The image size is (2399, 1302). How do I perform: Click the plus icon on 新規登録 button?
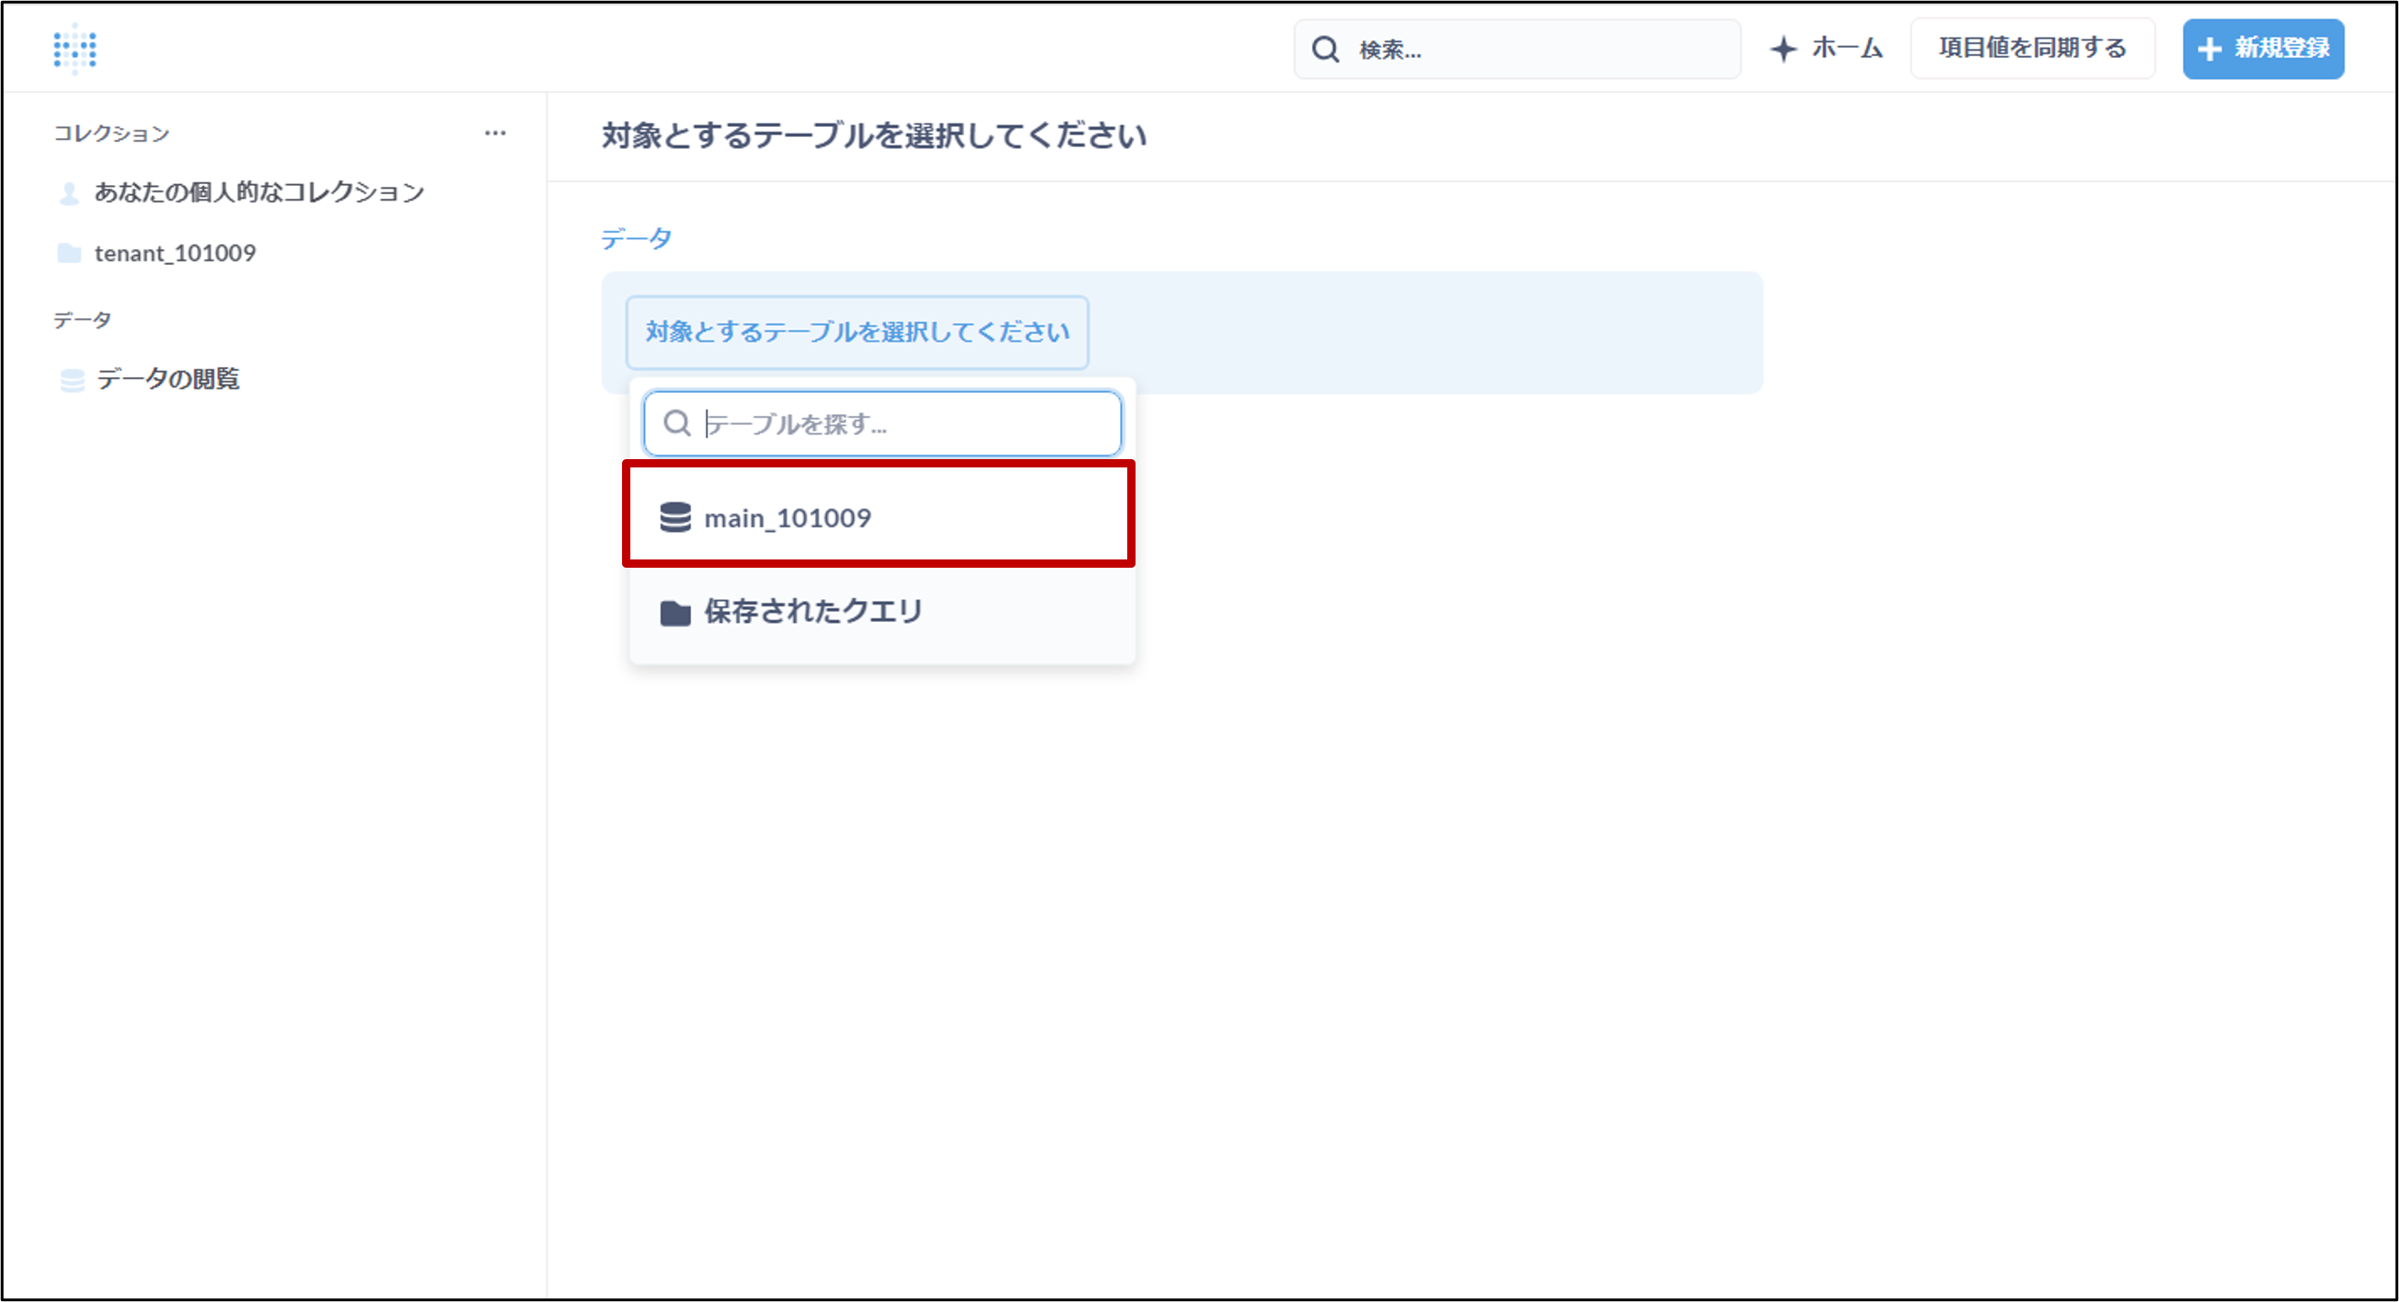point(2209,50)
